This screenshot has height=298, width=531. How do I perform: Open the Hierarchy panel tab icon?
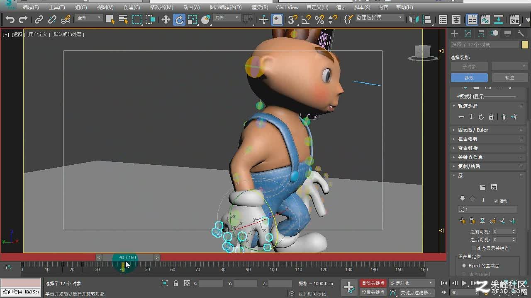point(481,34)
